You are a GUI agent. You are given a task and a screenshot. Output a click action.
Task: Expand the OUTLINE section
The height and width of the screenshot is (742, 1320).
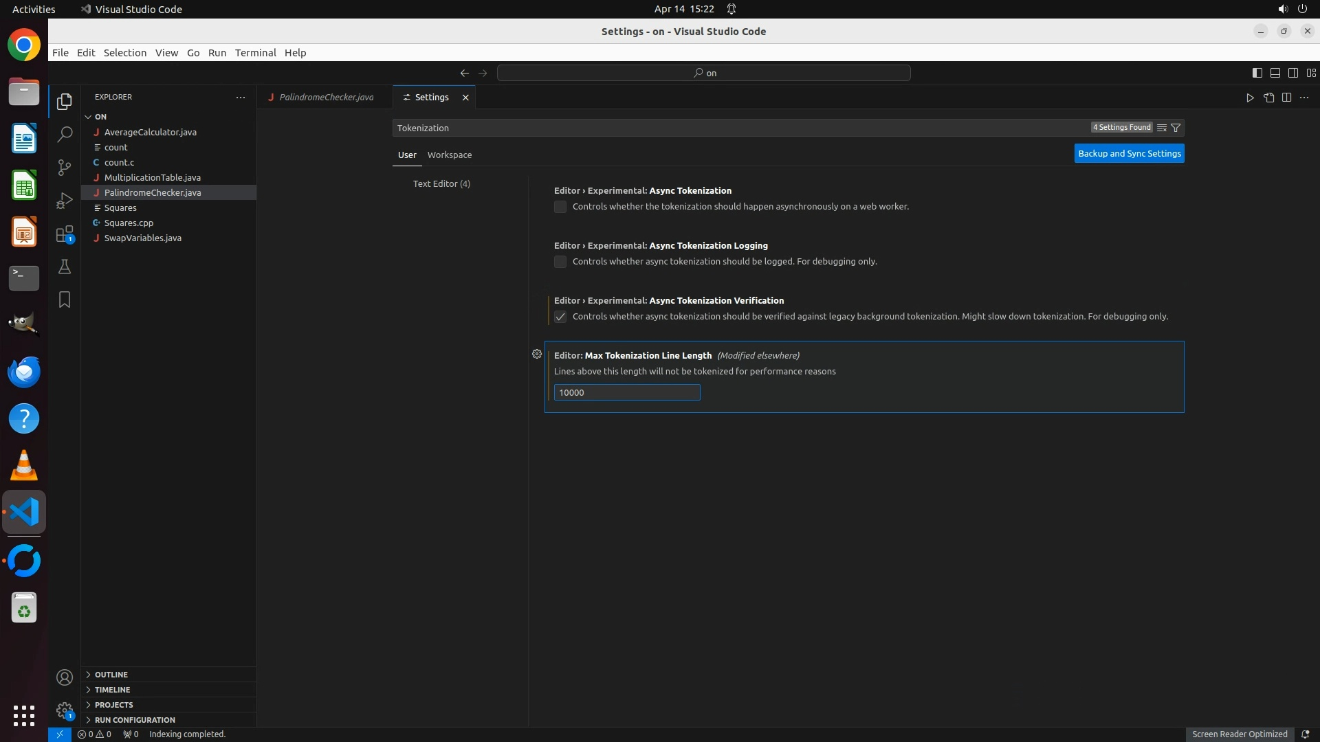coord(111,675)
